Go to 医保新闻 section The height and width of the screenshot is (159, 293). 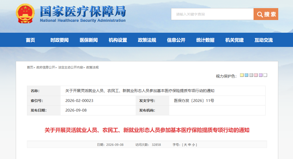tap(89, 40)
